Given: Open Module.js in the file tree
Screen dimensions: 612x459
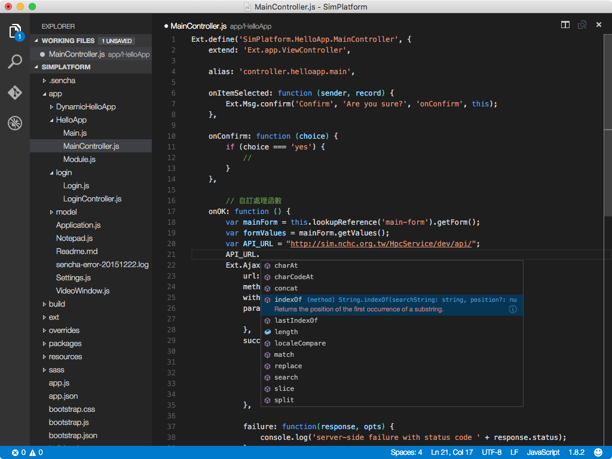Looking at the screenshot, I should click(79, 159).
